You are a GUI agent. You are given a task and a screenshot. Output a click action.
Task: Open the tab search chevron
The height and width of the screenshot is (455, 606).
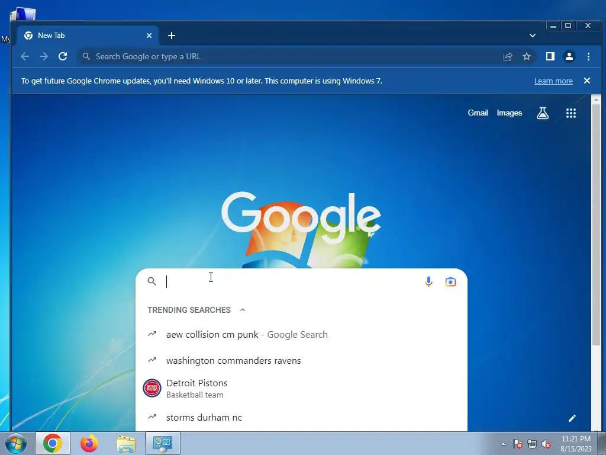532,36
